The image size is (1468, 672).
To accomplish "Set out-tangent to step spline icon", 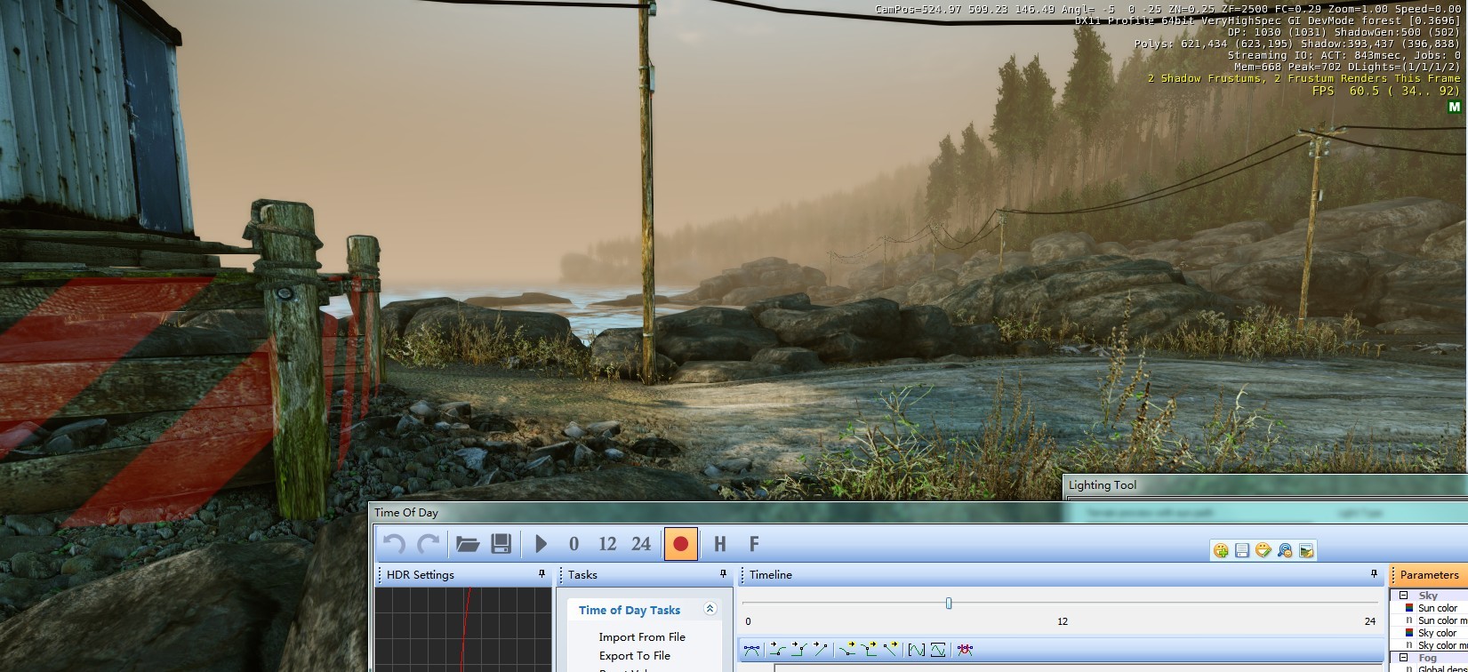I will click(869, 650).
